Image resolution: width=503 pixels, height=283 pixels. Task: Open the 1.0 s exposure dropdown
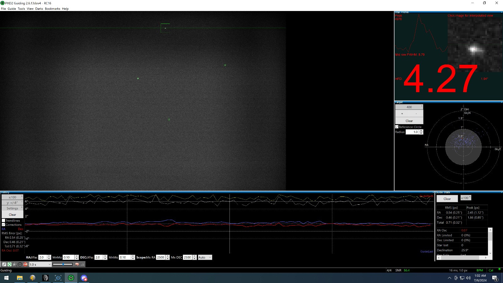click(x=40, y=264)
